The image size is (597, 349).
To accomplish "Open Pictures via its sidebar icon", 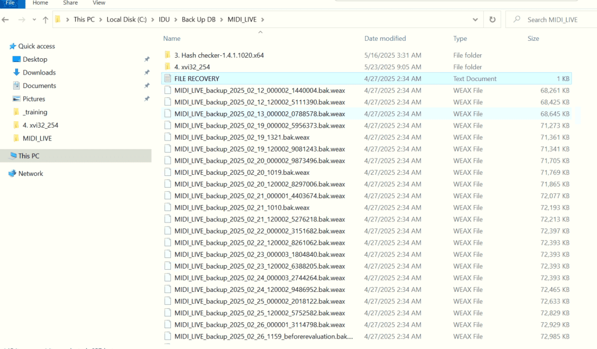I will pos(16,99).
